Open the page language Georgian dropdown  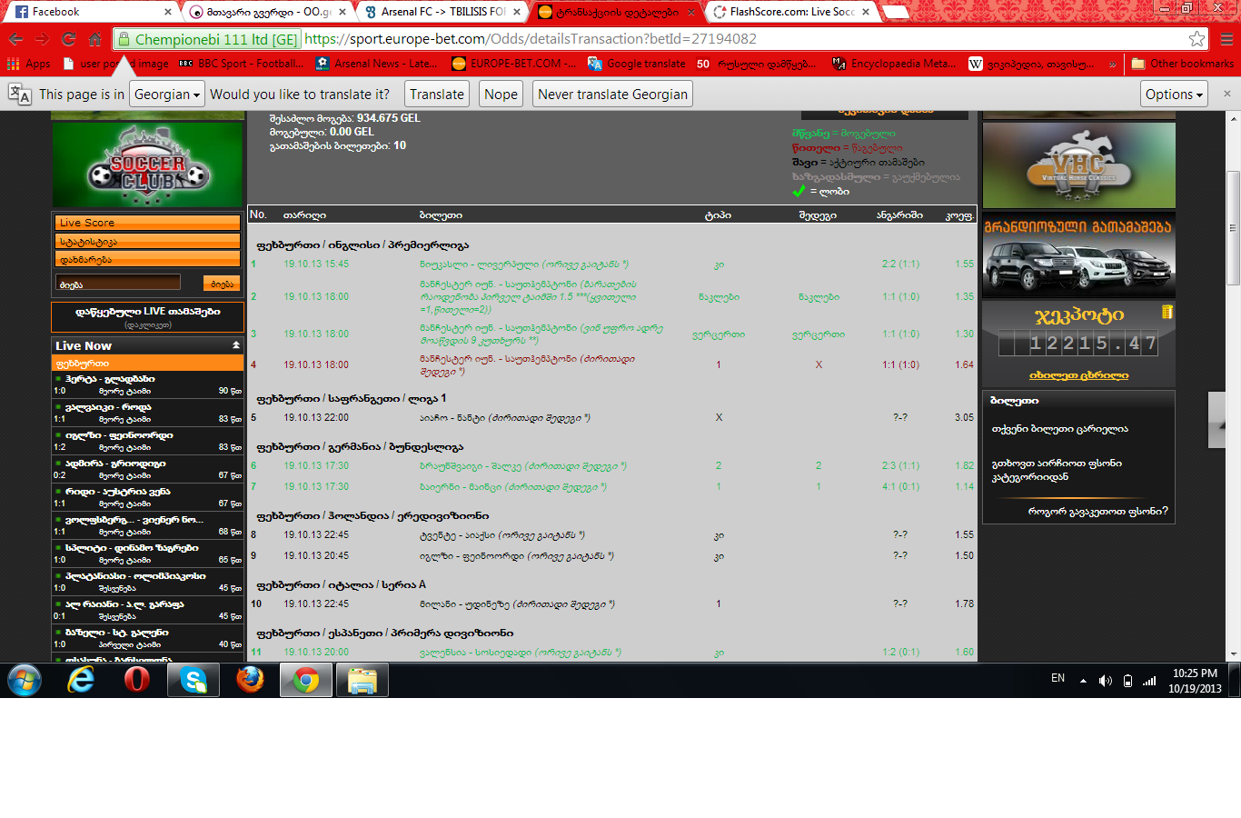coord(167,95)
